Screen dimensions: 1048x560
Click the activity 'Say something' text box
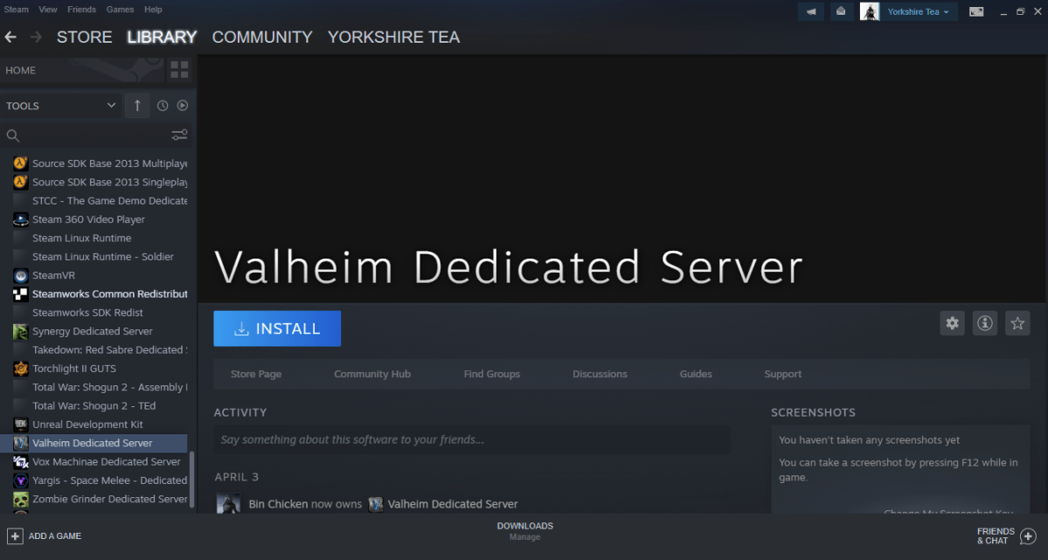472,439
